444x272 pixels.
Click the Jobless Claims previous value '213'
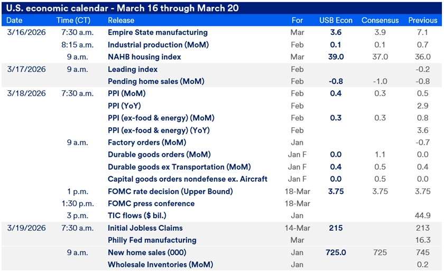423,228
